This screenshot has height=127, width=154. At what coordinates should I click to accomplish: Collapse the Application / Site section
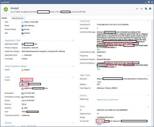[73, 41]
